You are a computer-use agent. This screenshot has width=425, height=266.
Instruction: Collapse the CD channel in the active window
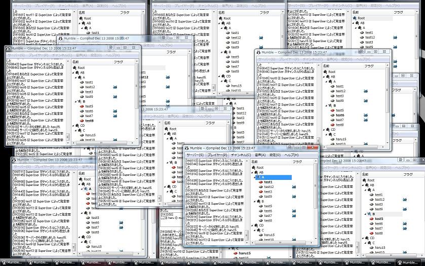click(x=252, y=225)
